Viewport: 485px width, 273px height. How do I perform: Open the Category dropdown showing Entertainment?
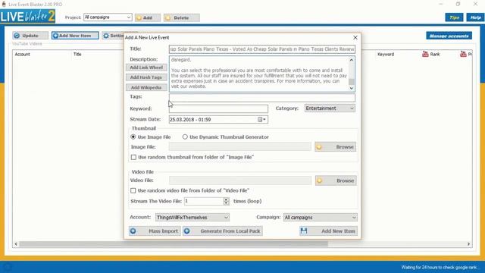pos(330,108)
